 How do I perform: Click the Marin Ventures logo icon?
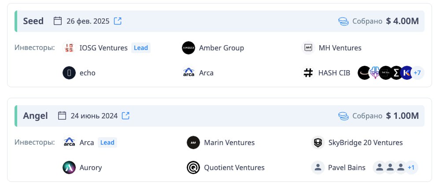[193, 142]
